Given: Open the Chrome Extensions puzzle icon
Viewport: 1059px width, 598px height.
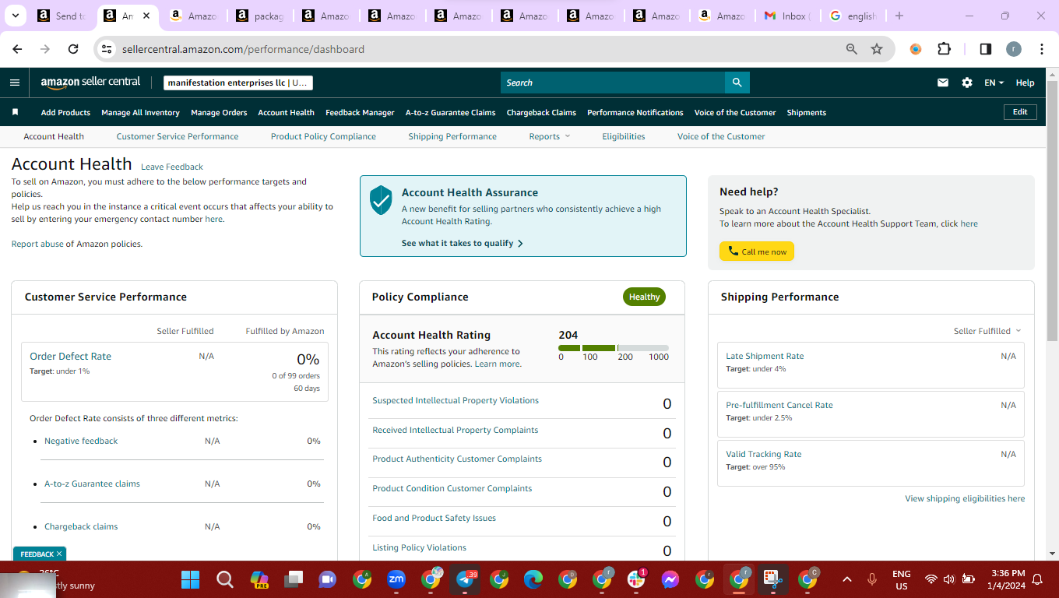Looking at the screenshot, I should click(944, 49).
